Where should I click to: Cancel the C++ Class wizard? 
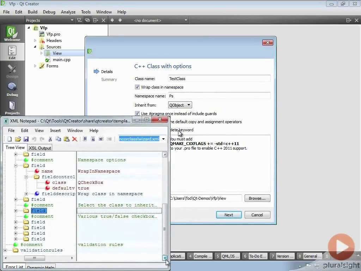257,215
